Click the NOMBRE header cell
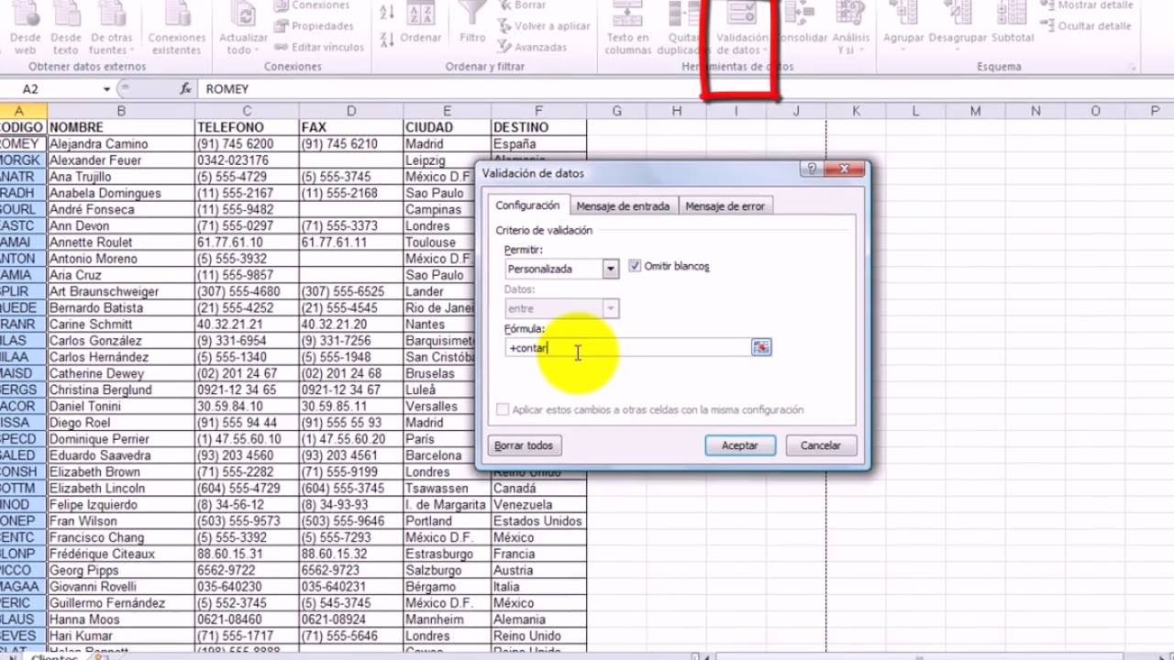1174x660 pixels. coord(120,127)
